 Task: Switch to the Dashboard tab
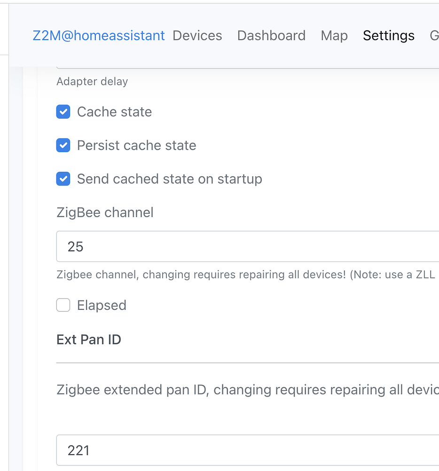click(271, 35)
